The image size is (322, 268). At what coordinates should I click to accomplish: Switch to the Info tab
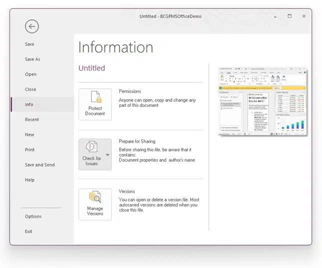click(x=42, y=104)
